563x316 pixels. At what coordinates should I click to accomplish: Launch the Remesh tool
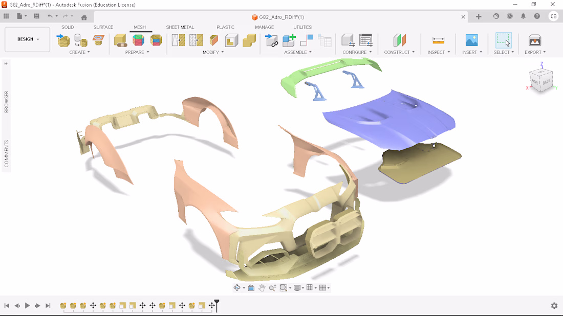[179, 40]
